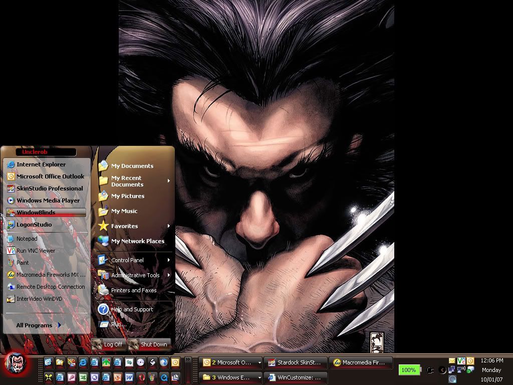Click the mail envelope tray icon
Image resolution: width=513 pixels, height=385 pixels.
coord(452,360)
